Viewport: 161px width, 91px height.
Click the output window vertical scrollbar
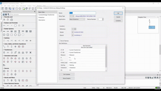pos(160,83)
